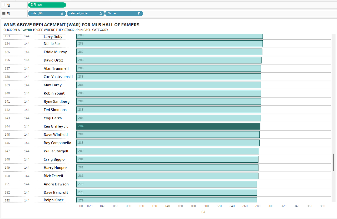This screenshot has height=219, width=337.
Task: Click the vertical scrollbar thumb
Action: click(334, 162)
